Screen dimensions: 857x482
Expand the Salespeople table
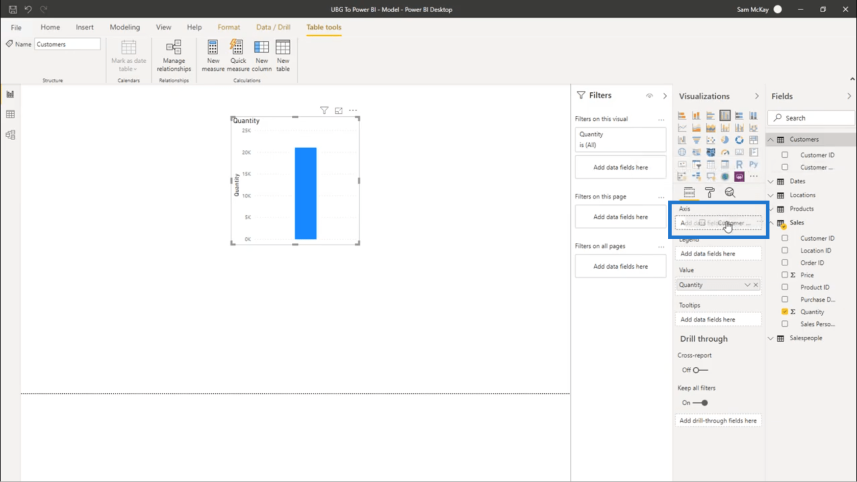tap(771, 338)
